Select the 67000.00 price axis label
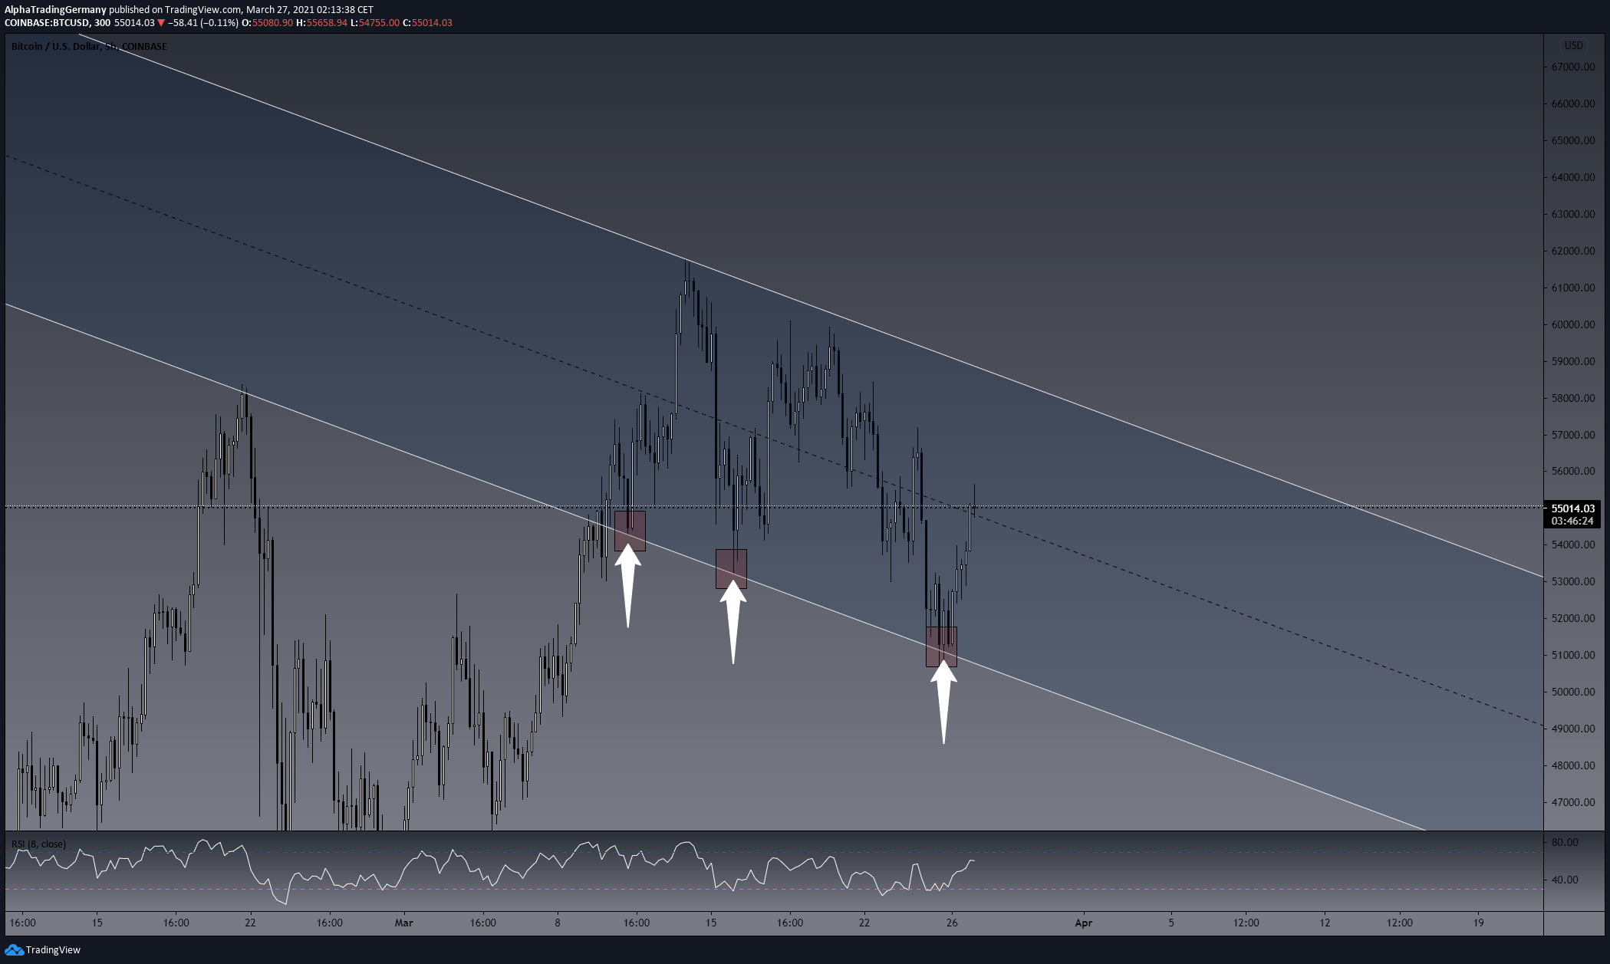 [1573, 67]
